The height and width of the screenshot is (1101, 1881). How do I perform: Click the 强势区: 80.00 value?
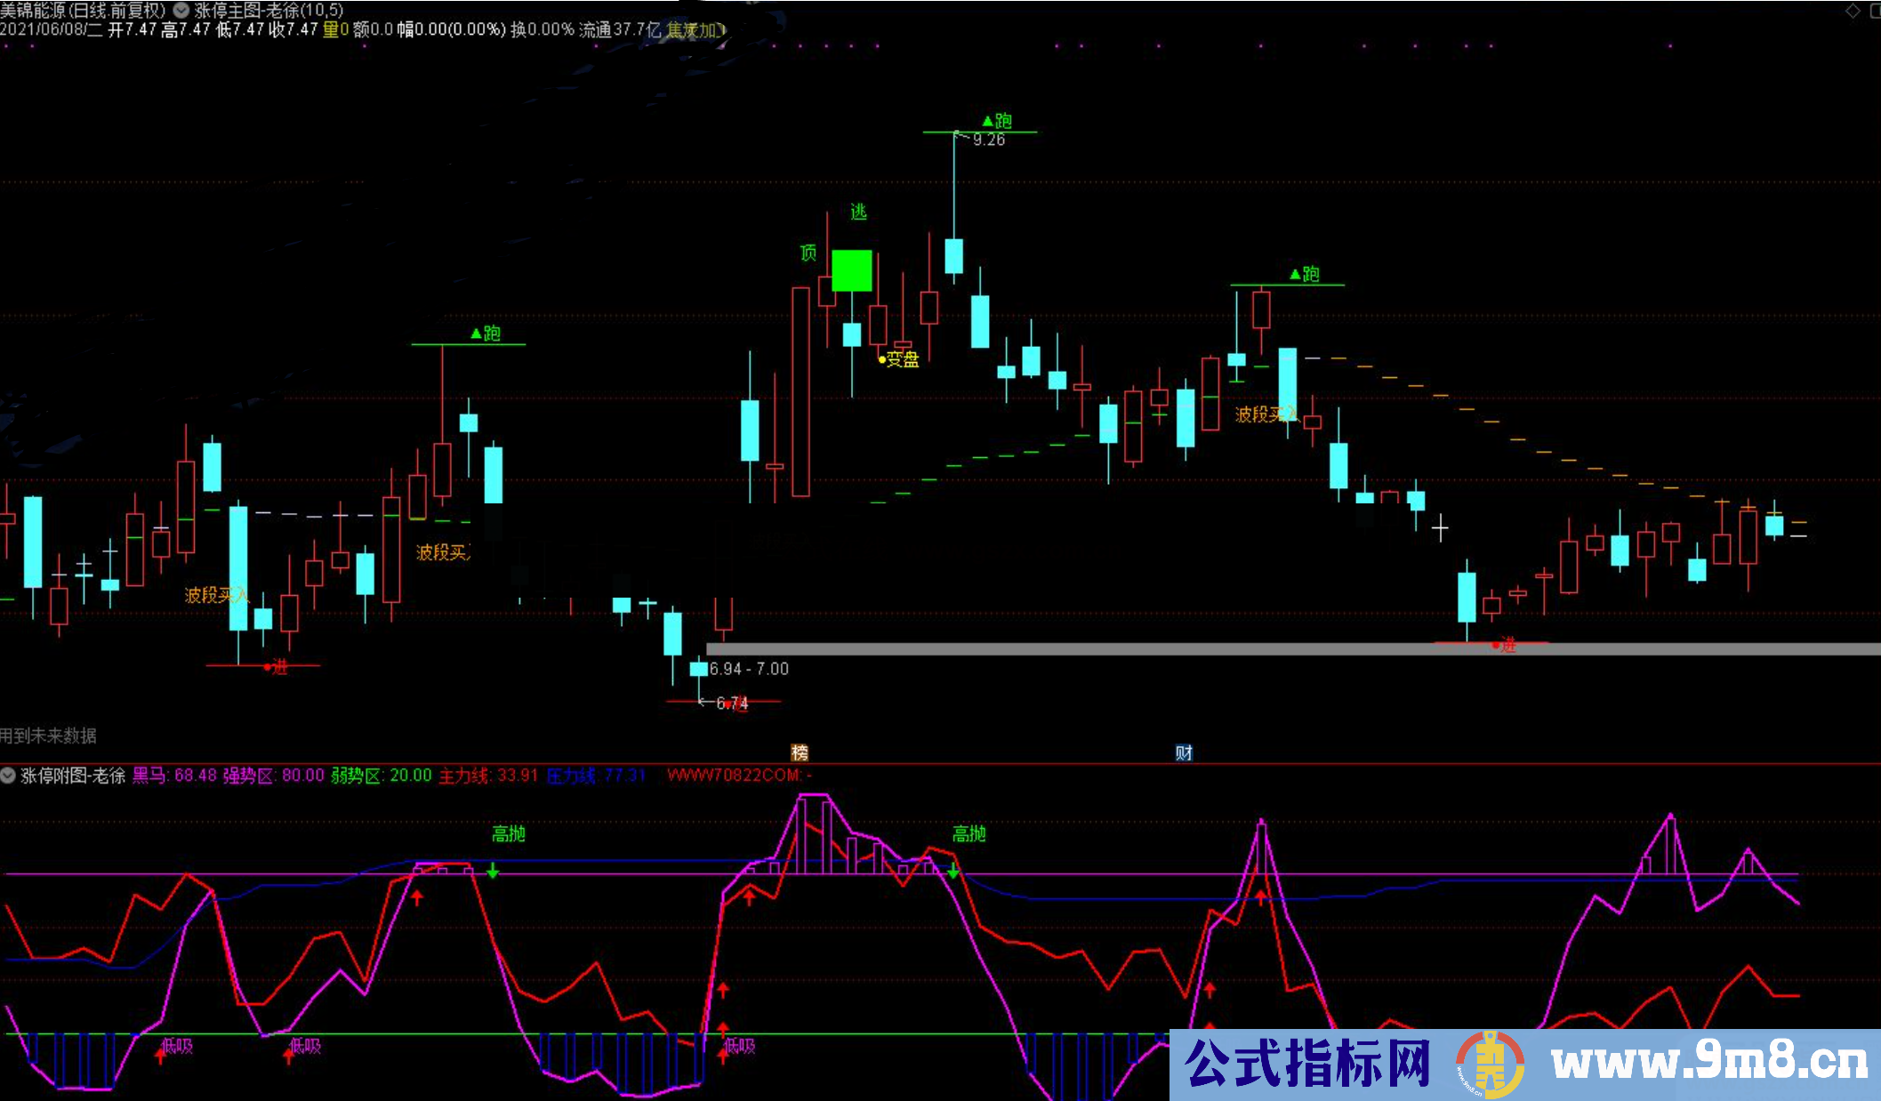(x=273, y=776)
